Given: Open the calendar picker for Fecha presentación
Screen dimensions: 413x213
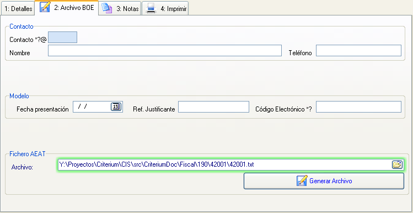Looking at the screenshot, I should [x=116, y=106].
